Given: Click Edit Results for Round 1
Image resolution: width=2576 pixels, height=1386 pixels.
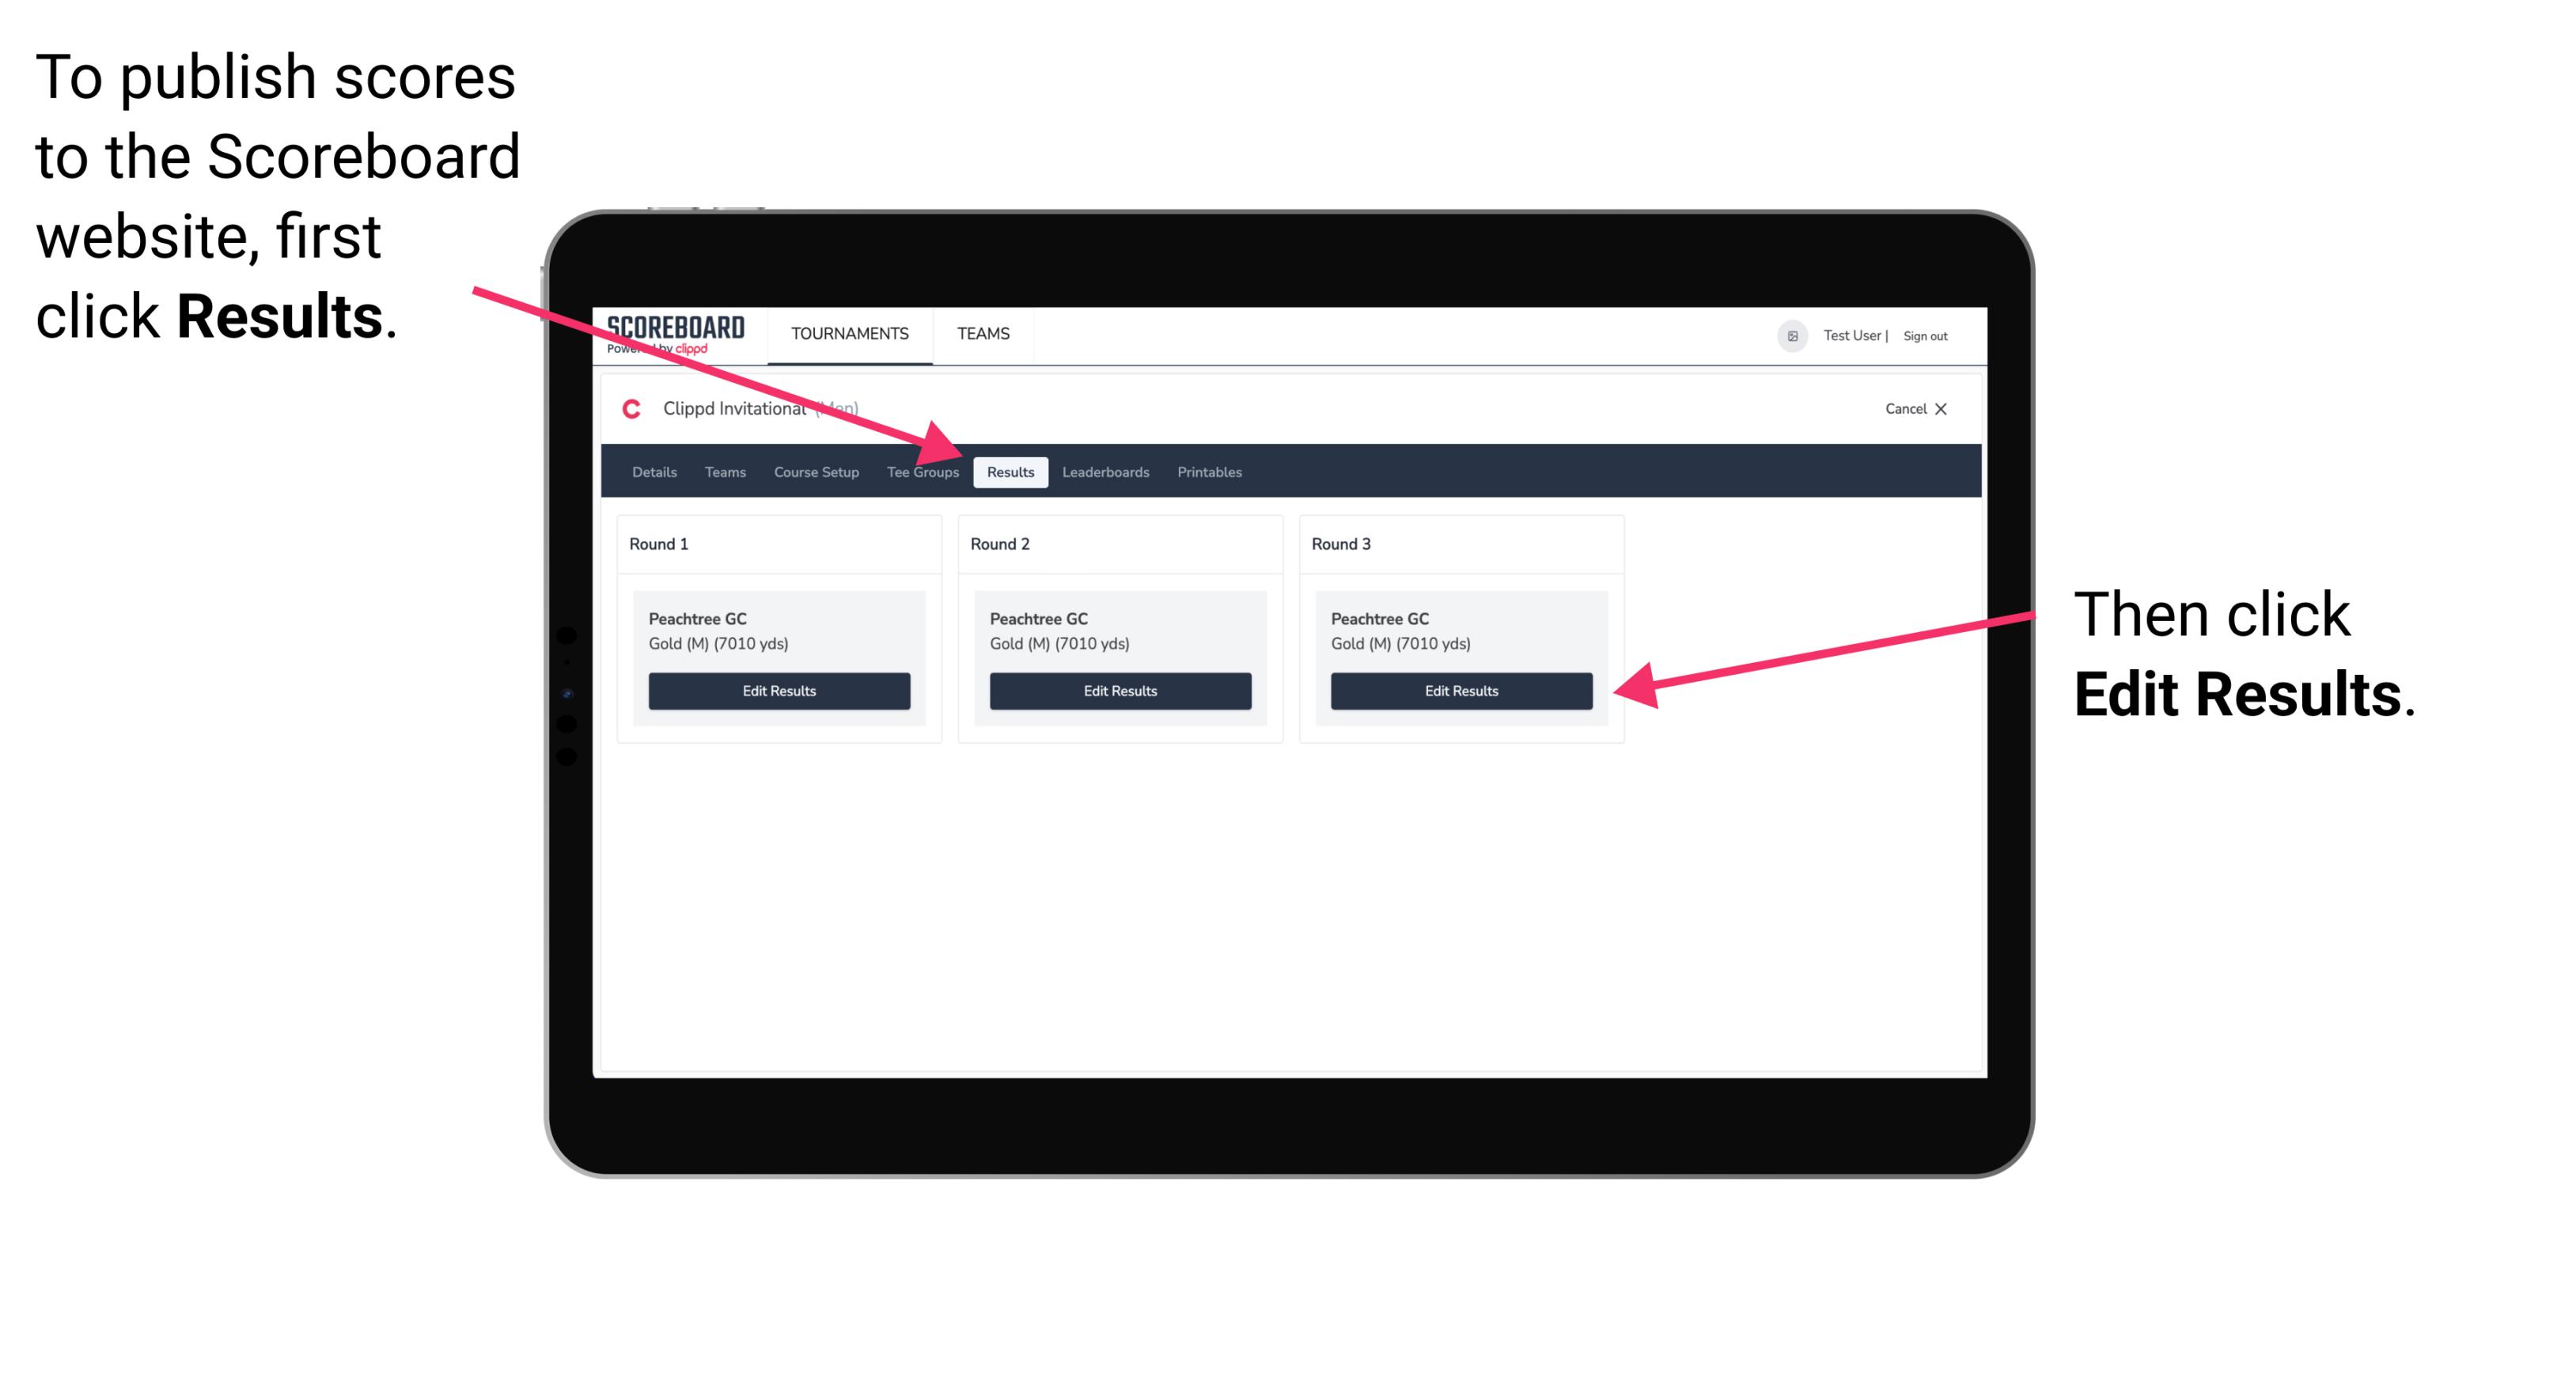Looking at the screenshot, I should 778,691.
